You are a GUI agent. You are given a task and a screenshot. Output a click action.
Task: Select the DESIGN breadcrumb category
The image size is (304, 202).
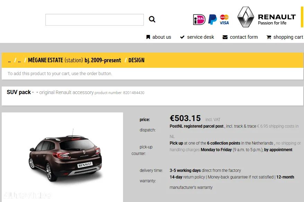click(x=136, y=60)
